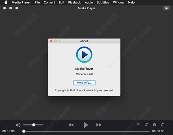Click the fast forward button

pos(99,125)
